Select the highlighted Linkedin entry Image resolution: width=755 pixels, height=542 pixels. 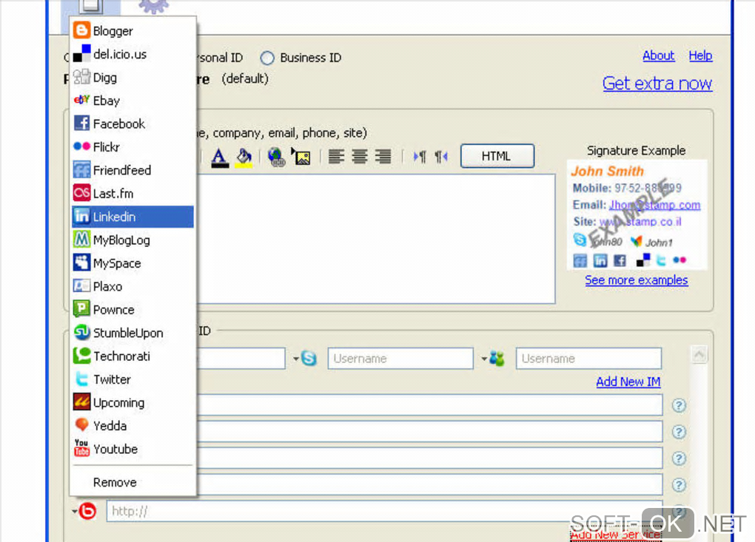132,217
